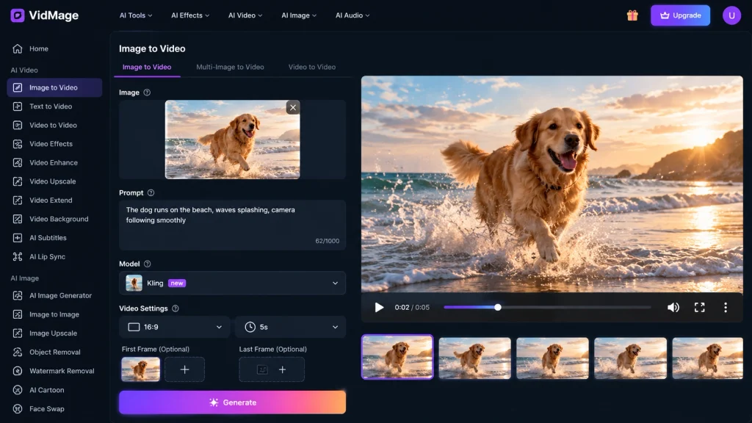Show help for Prompt field
The height and width of the screenshot is (423, 752).
[151, 193]
